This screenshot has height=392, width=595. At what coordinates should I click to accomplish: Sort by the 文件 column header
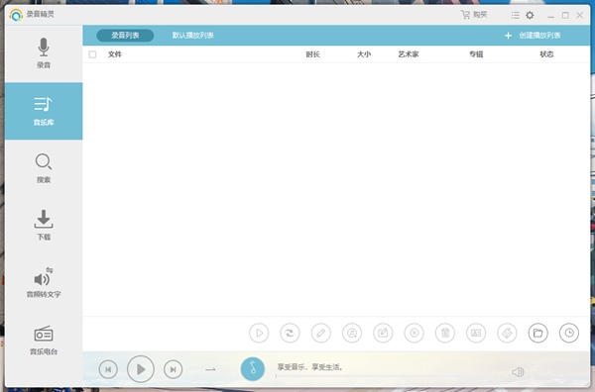pos(115,54)
